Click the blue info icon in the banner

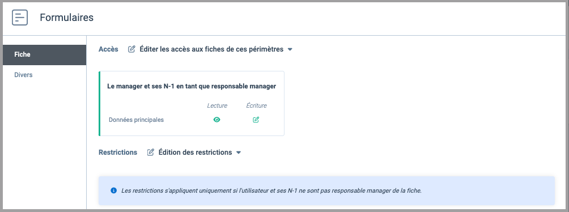113,190
